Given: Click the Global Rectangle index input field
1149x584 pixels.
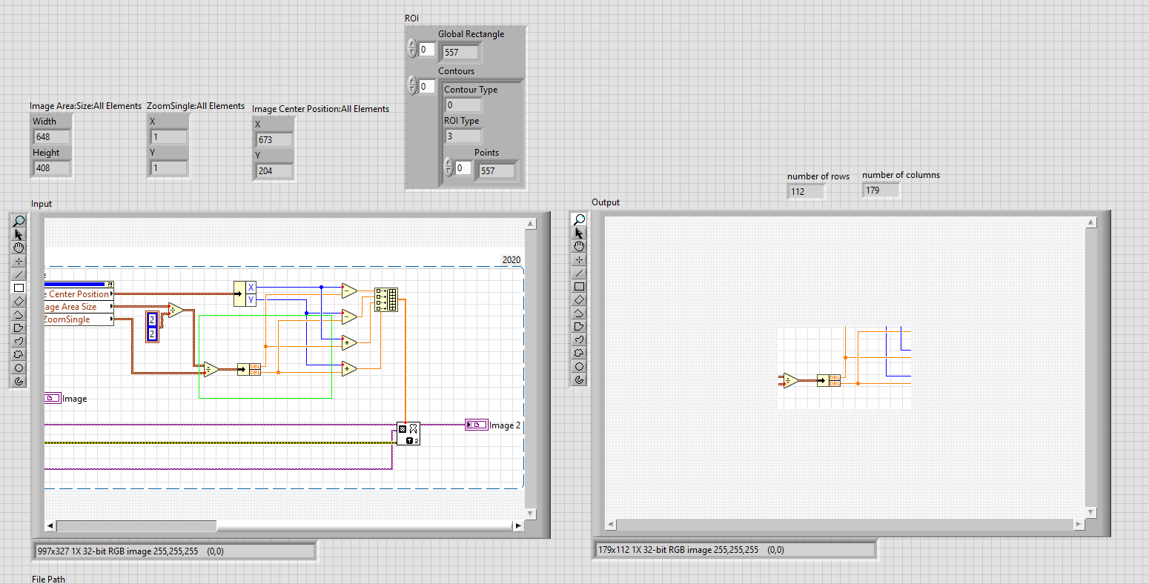Looking at the screenshot, I should tap(427, 50).
